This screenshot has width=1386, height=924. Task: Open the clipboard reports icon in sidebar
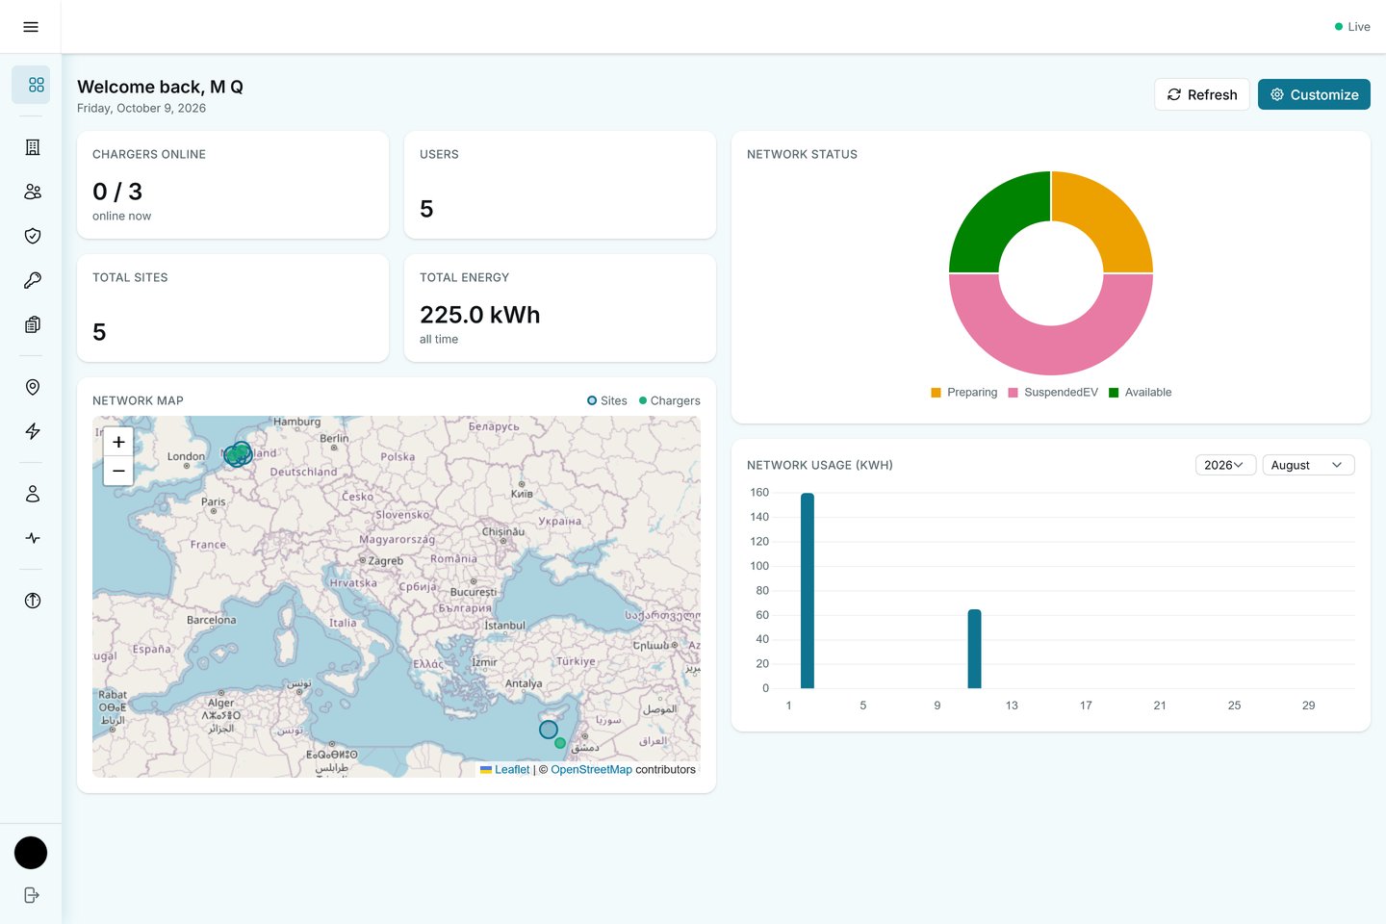click(32, 324)
